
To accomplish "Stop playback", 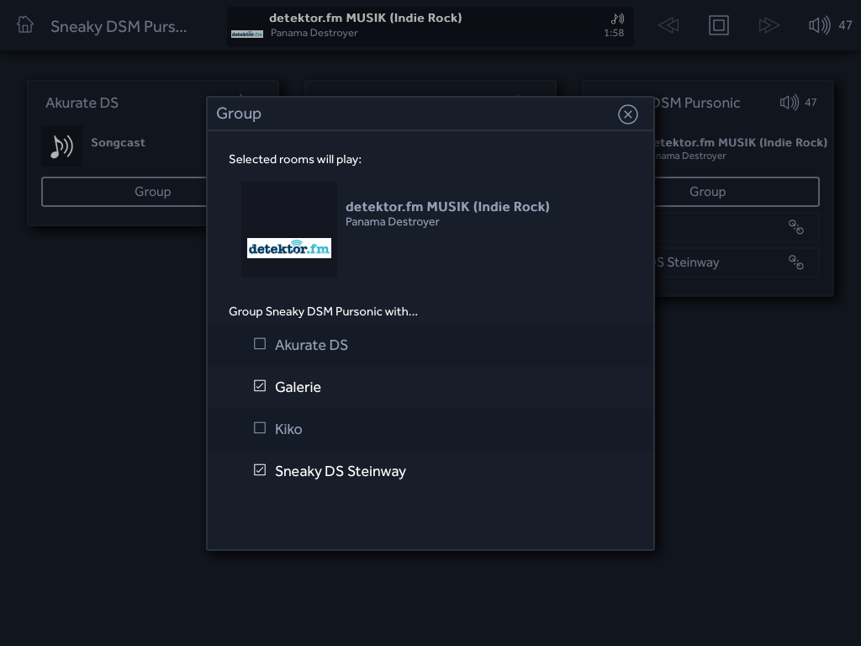I will [718, 25].
